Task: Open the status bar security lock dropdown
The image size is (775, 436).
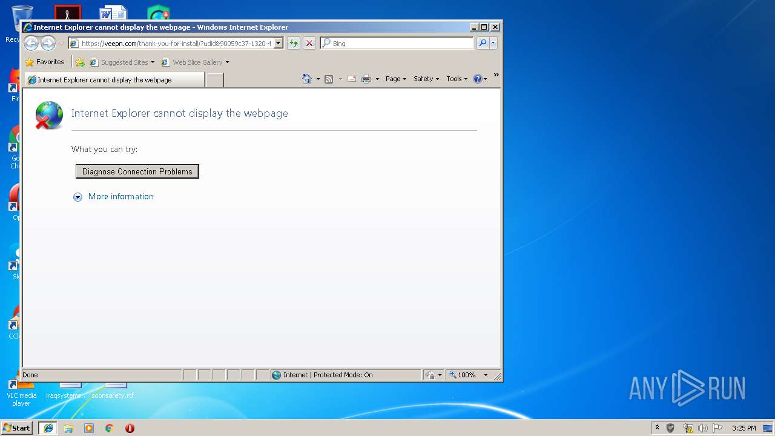Action: pos(434,375)
